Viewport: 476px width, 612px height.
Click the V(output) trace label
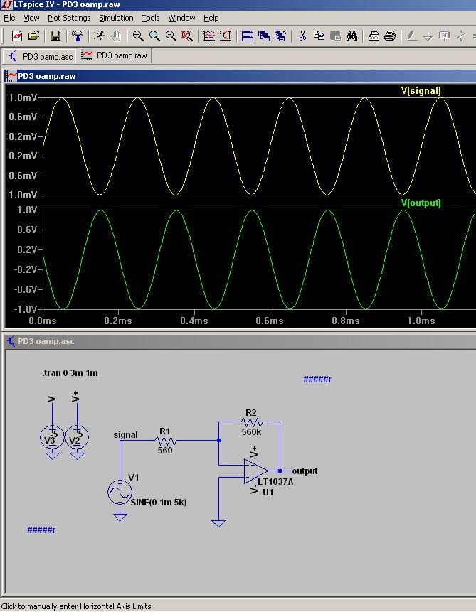pos(421,203)
